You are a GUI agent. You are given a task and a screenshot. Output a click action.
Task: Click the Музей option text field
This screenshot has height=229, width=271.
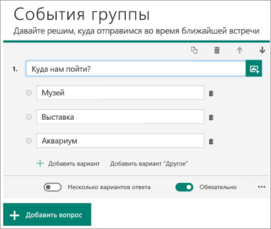120,93
